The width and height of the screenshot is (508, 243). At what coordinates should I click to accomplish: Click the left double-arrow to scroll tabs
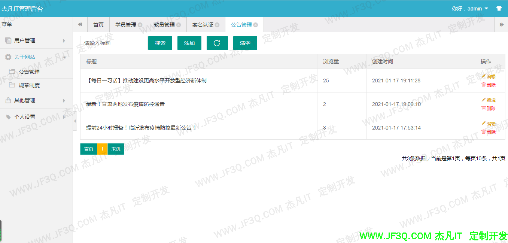[x=80, y=24]
